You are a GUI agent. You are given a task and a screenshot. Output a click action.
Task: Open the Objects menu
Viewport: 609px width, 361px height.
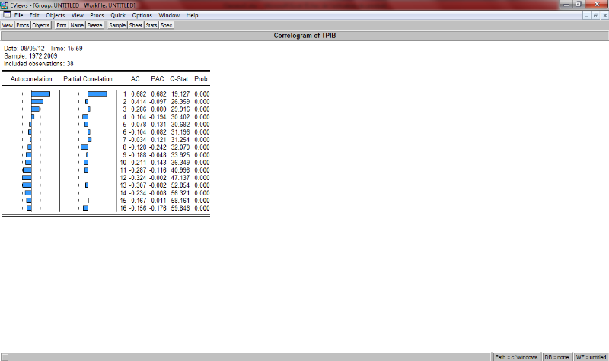[x=55, y=15]
